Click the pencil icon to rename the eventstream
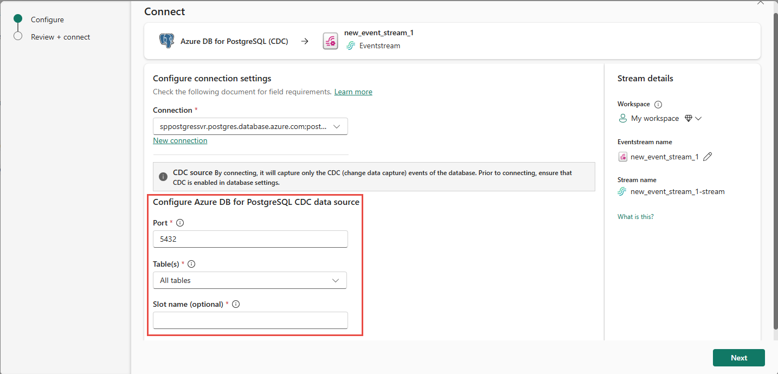The image size is (778, 374). coord(708,156)
